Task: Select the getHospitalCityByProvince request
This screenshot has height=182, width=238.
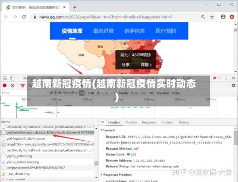Action: (48, 138)
